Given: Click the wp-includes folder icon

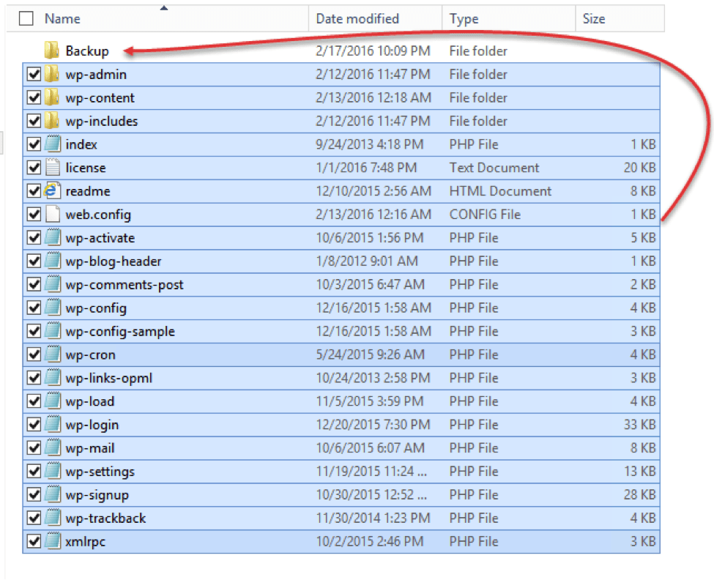Looking at the screenshot, I should click(50, 121).
